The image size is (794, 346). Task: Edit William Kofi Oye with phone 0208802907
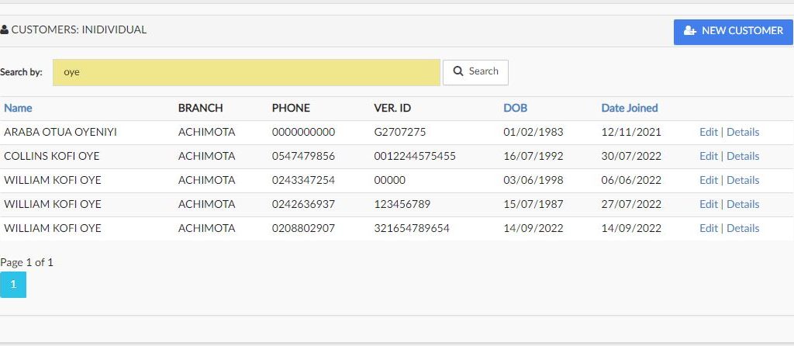click(708, 229)
